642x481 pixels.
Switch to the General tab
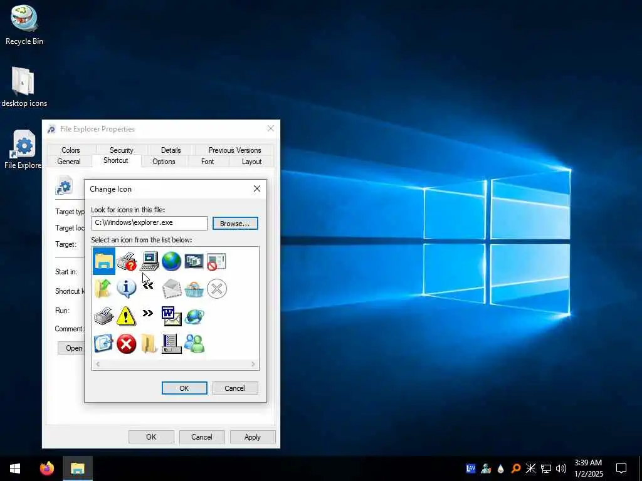pos(69,162)
